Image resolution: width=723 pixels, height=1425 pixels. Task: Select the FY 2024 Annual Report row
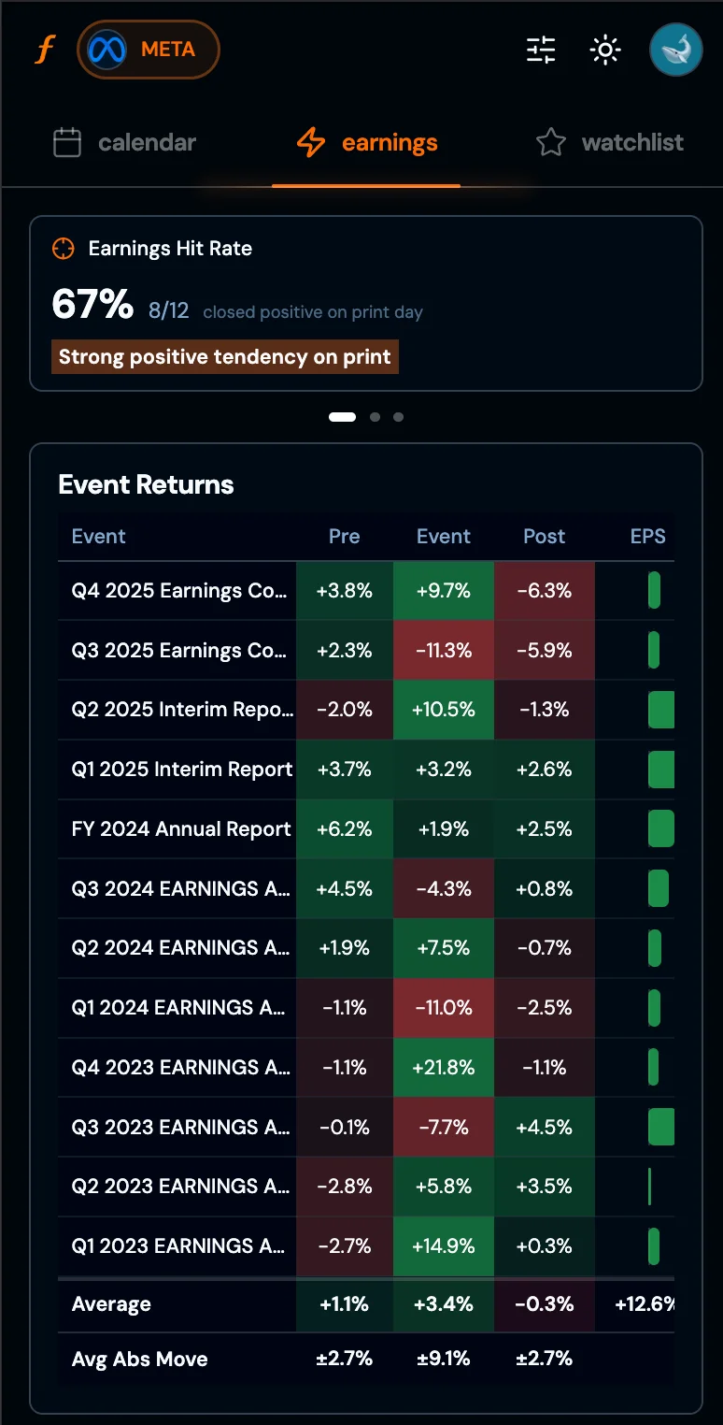click(x=177, y=828)
